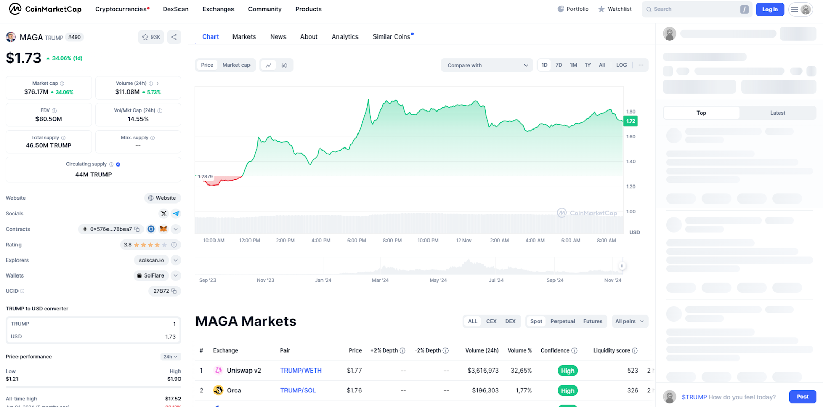
Task: Switch to the Markets tab
Action: point(244,37)
